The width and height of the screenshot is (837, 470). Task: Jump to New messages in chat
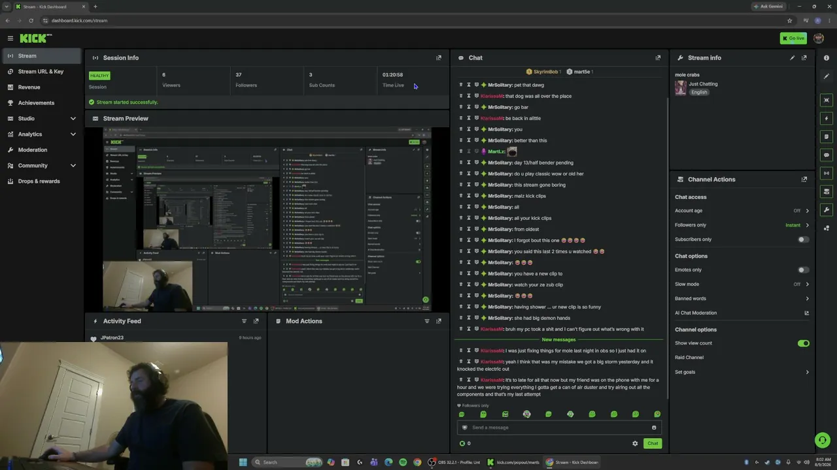[558, 339]
